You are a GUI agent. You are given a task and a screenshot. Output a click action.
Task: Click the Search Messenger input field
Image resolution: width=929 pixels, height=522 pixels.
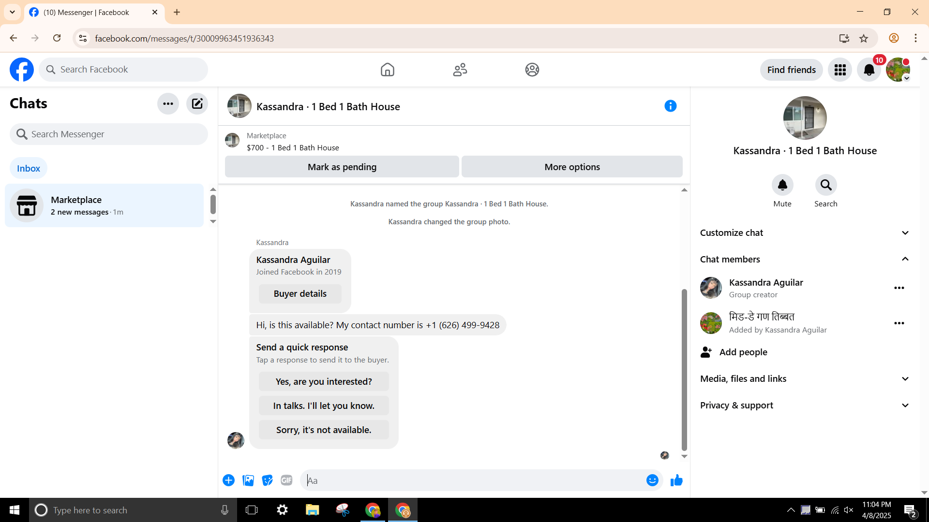click(109, 134)
